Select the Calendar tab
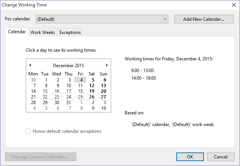Screen dimensions: 240x166 tap(17, 32)
